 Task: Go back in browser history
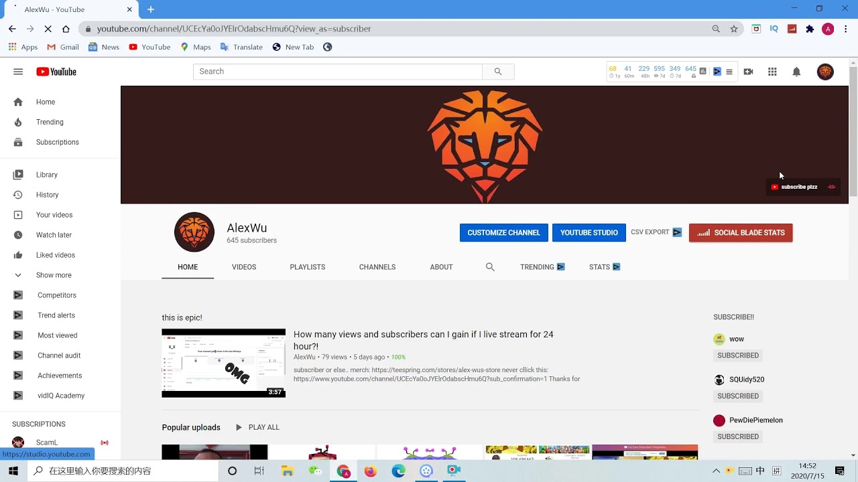[12, 29]
